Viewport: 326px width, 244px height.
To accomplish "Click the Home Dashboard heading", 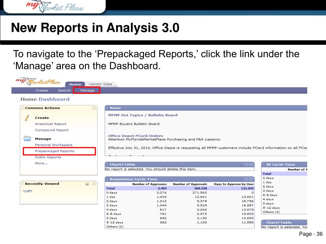I will [45, 99].
